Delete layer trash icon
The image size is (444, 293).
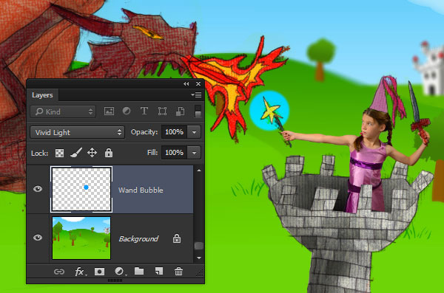pos(178,272)
